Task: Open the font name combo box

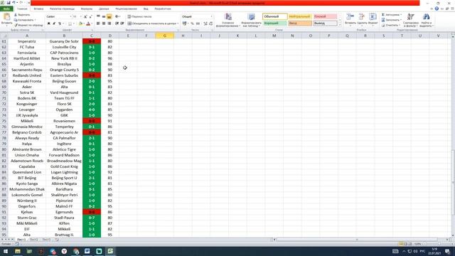Action: pos(58,17)
